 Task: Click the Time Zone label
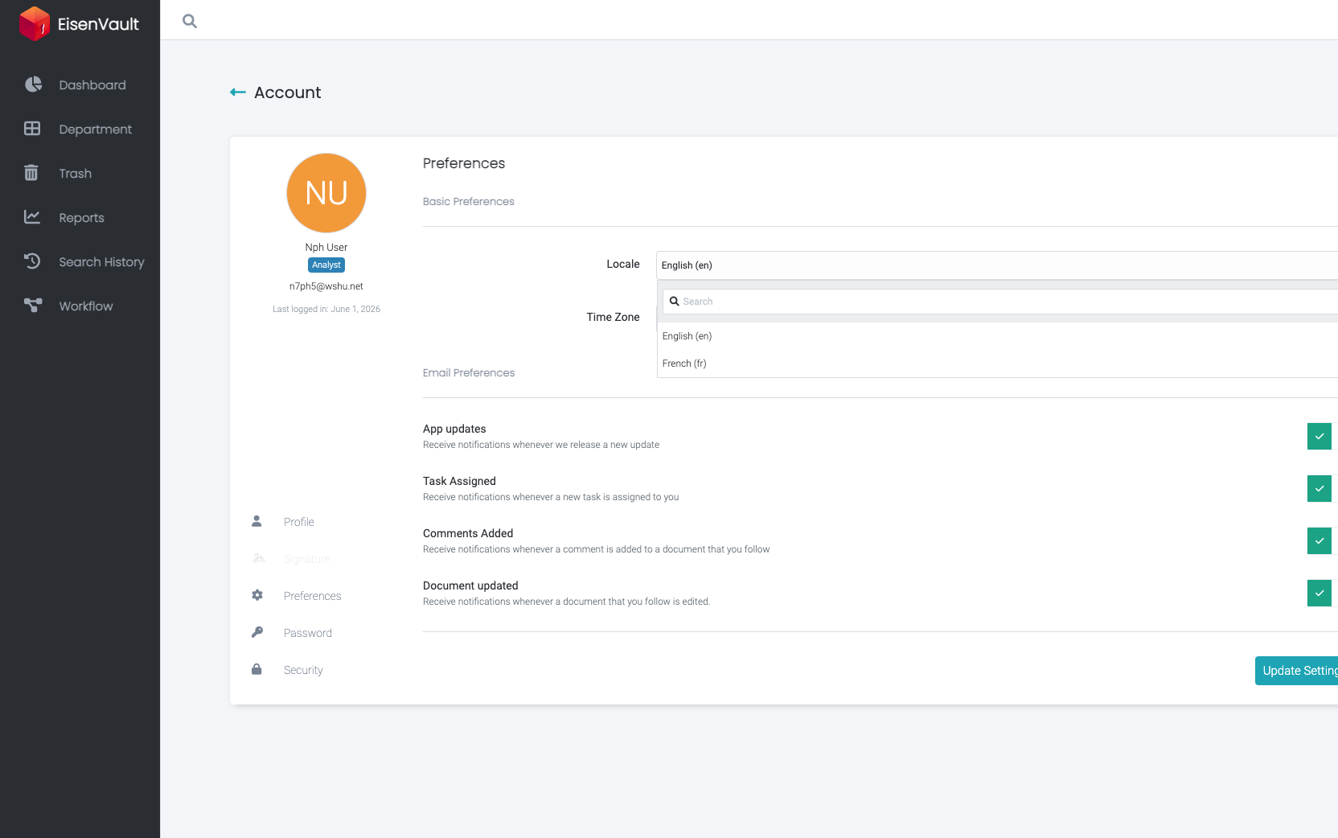613,317
